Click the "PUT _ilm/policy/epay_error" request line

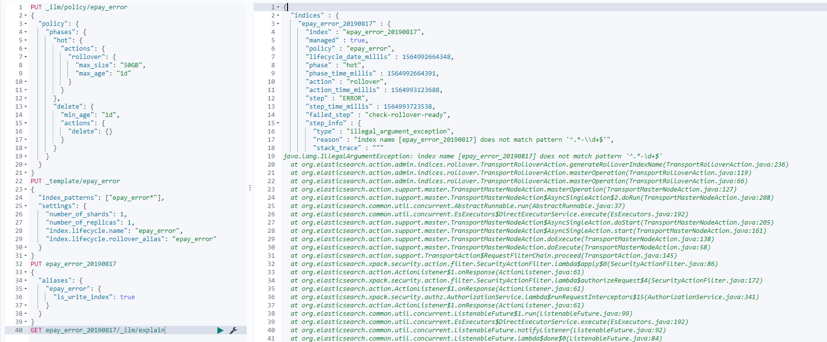79,7
